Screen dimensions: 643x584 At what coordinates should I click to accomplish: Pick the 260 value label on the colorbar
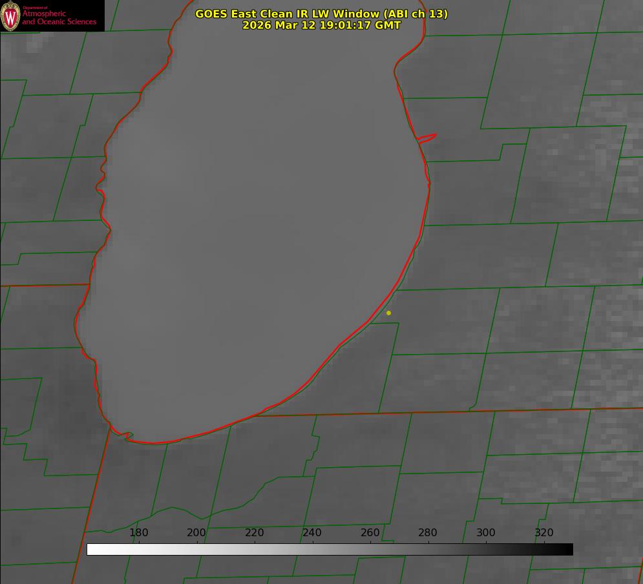[x=370, y=533]
